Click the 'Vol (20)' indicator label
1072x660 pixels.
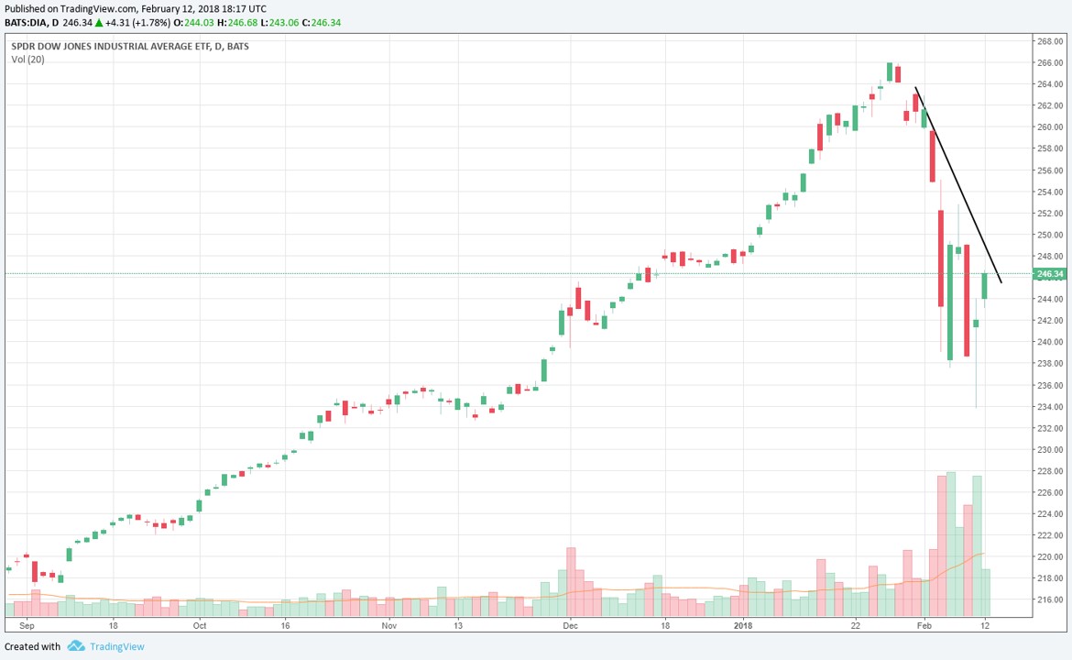tap(27, 60)
